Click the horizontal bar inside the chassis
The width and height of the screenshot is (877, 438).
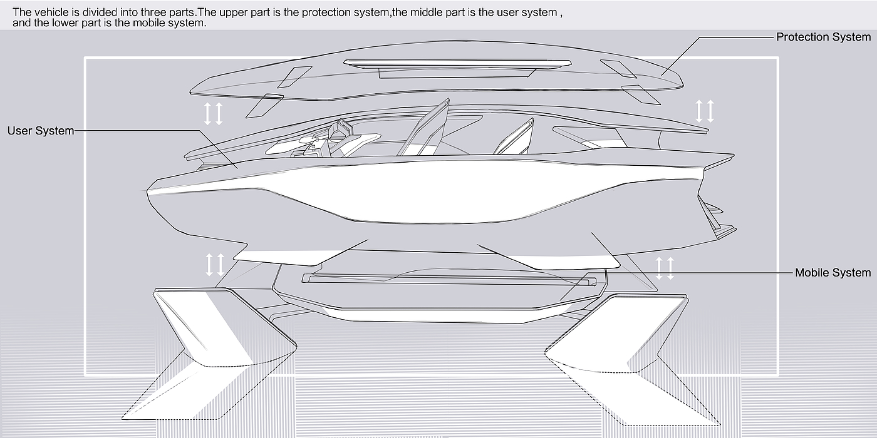[447, 278]
